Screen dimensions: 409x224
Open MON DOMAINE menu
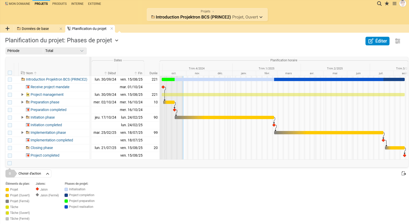(17, 4)
